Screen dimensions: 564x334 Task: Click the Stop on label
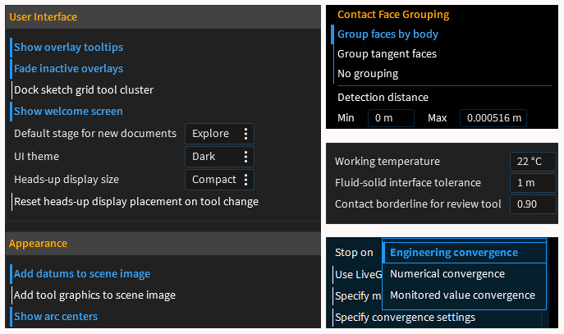354,253
